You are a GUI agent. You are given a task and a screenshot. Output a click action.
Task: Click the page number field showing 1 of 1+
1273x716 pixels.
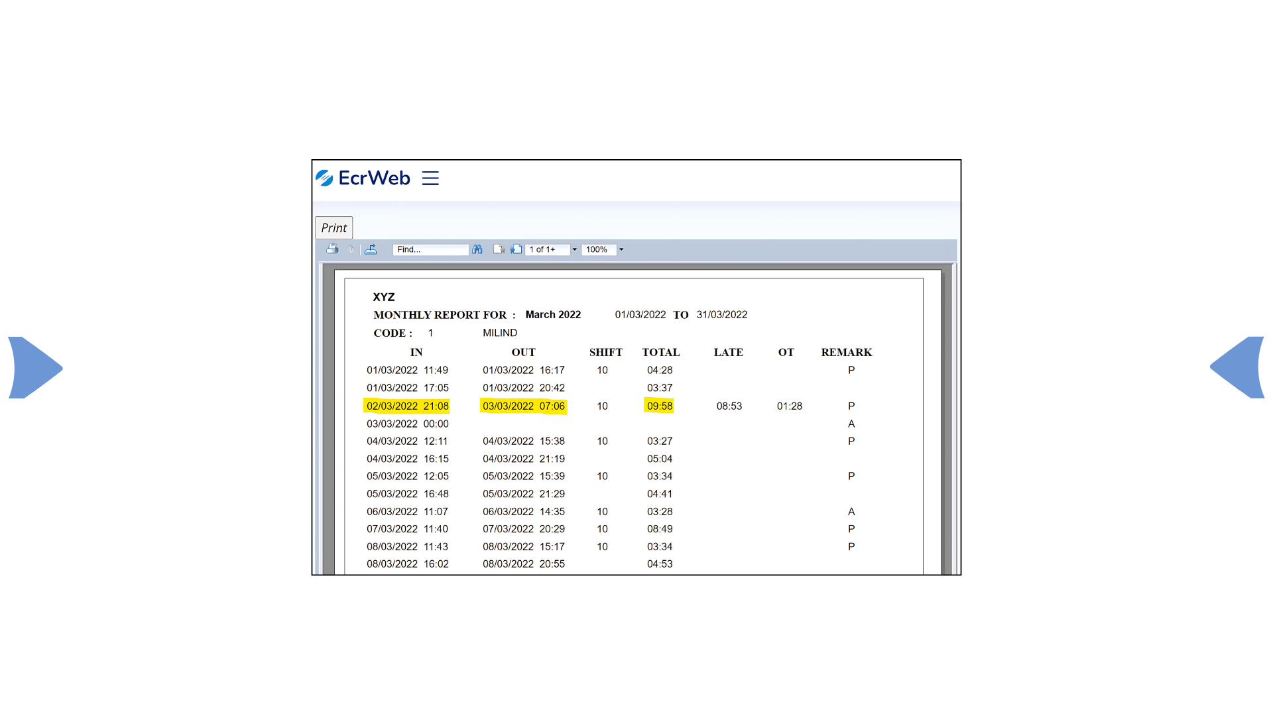coord(547,250)
